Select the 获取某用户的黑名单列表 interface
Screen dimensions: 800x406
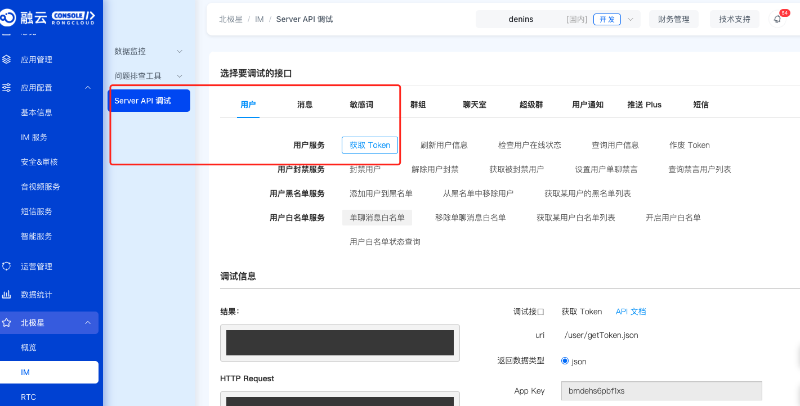pos(588,193)
